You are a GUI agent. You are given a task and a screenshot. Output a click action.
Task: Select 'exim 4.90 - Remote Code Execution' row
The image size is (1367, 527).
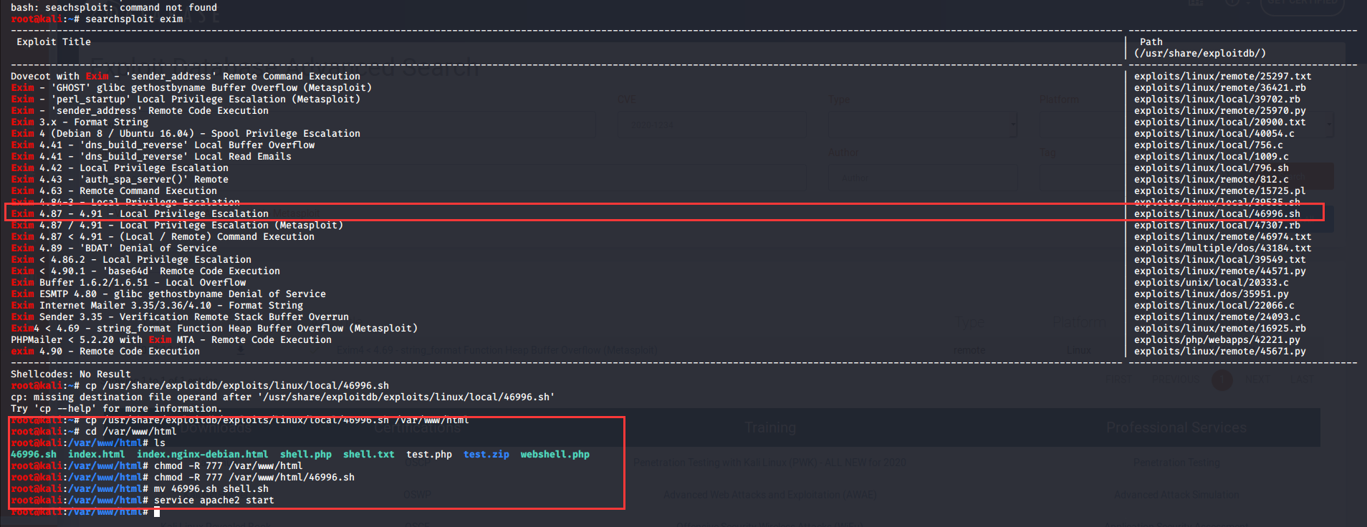105,352
